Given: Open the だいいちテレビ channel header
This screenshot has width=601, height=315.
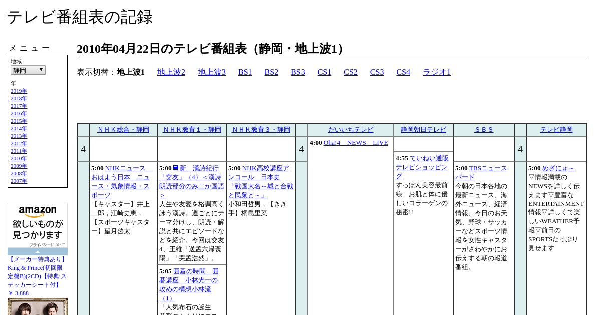Looking at the screenshot, I should tap(351, 130).
